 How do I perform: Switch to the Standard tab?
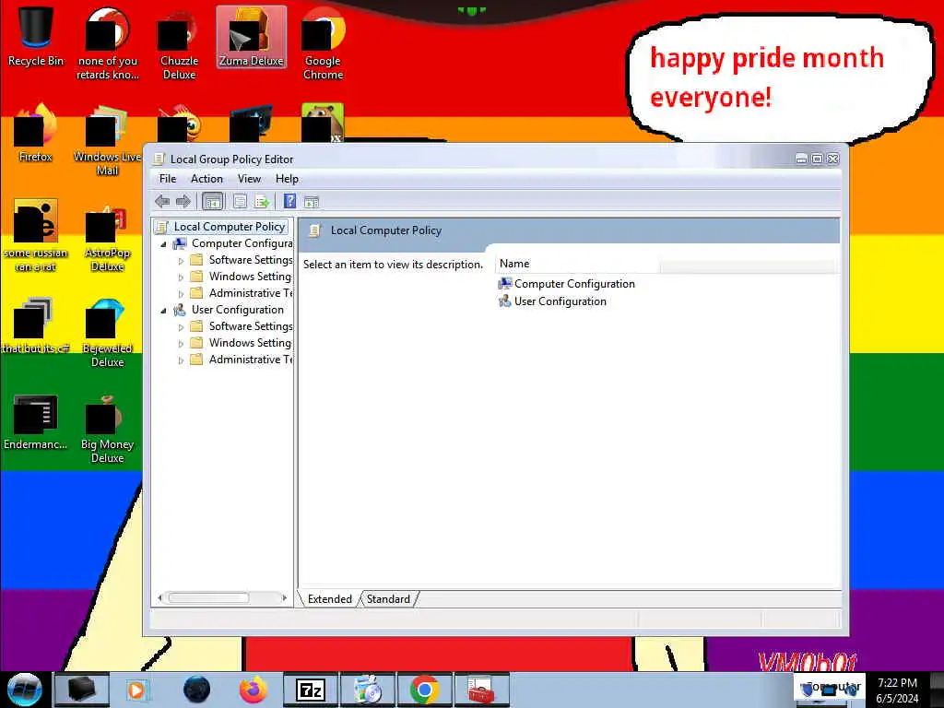tap(388, 599)
